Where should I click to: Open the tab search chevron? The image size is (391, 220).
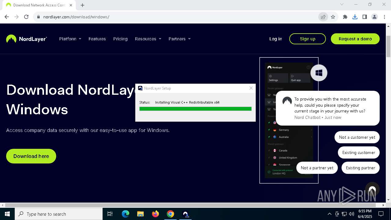coord(342,4)
